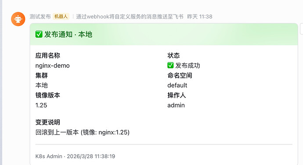Click the 发布通知 · 本地 card title
This screenshot has width=303, height=165.
pos(68,34)
